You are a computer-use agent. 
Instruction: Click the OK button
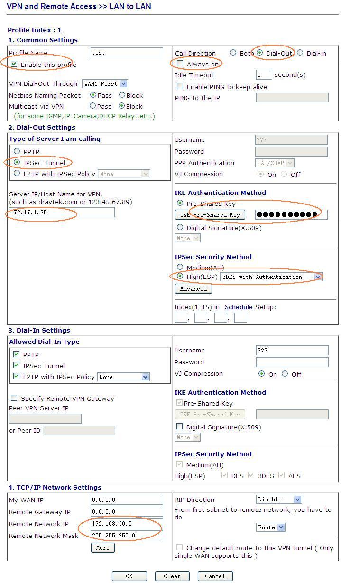pyautogui.click(x=129, y=576)
